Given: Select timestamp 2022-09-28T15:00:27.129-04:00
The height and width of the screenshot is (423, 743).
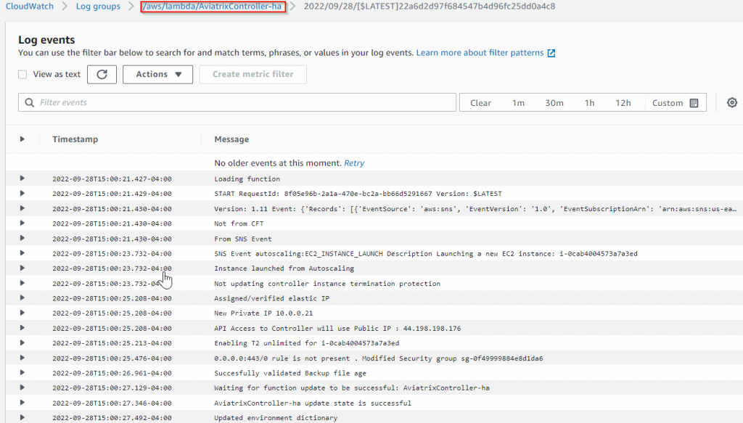Looking at the screenshot, I should (112, 388).
